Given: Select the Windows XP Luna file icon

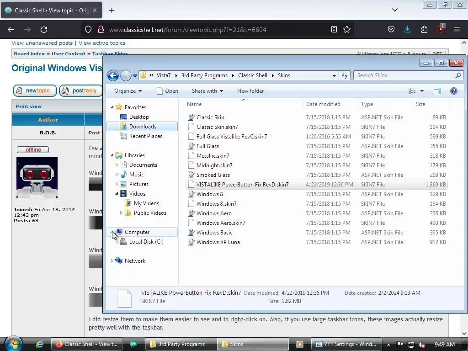Looking at the screenshot, I should click(191, 242).
